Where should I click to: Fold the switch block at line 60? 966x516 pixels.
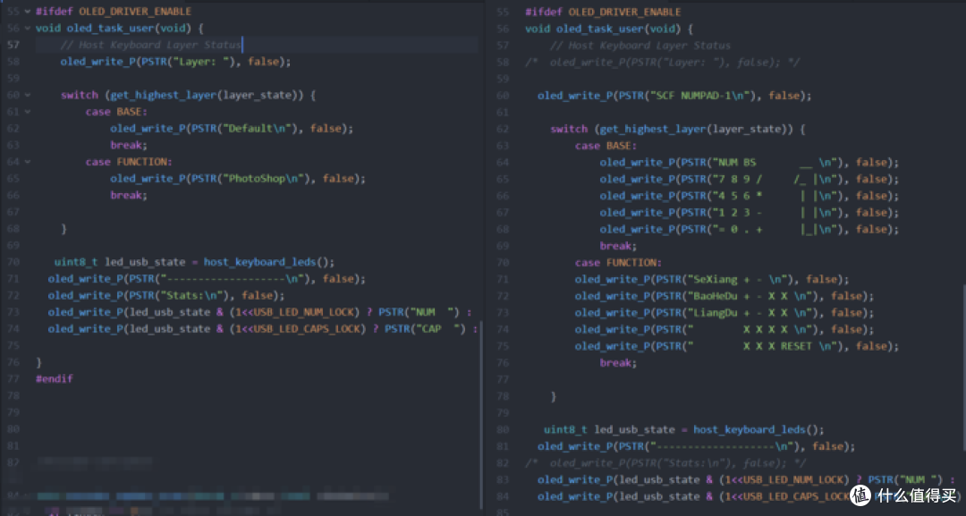click(x=27, y=95)
